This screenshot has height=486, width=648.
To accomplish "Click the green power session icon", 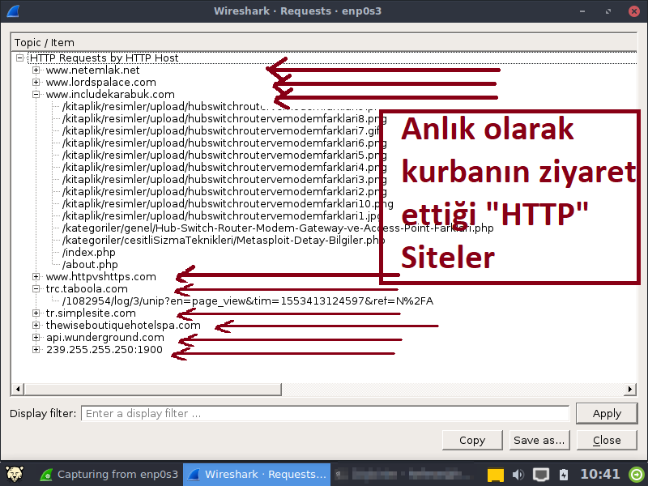I will pos(637,474).
